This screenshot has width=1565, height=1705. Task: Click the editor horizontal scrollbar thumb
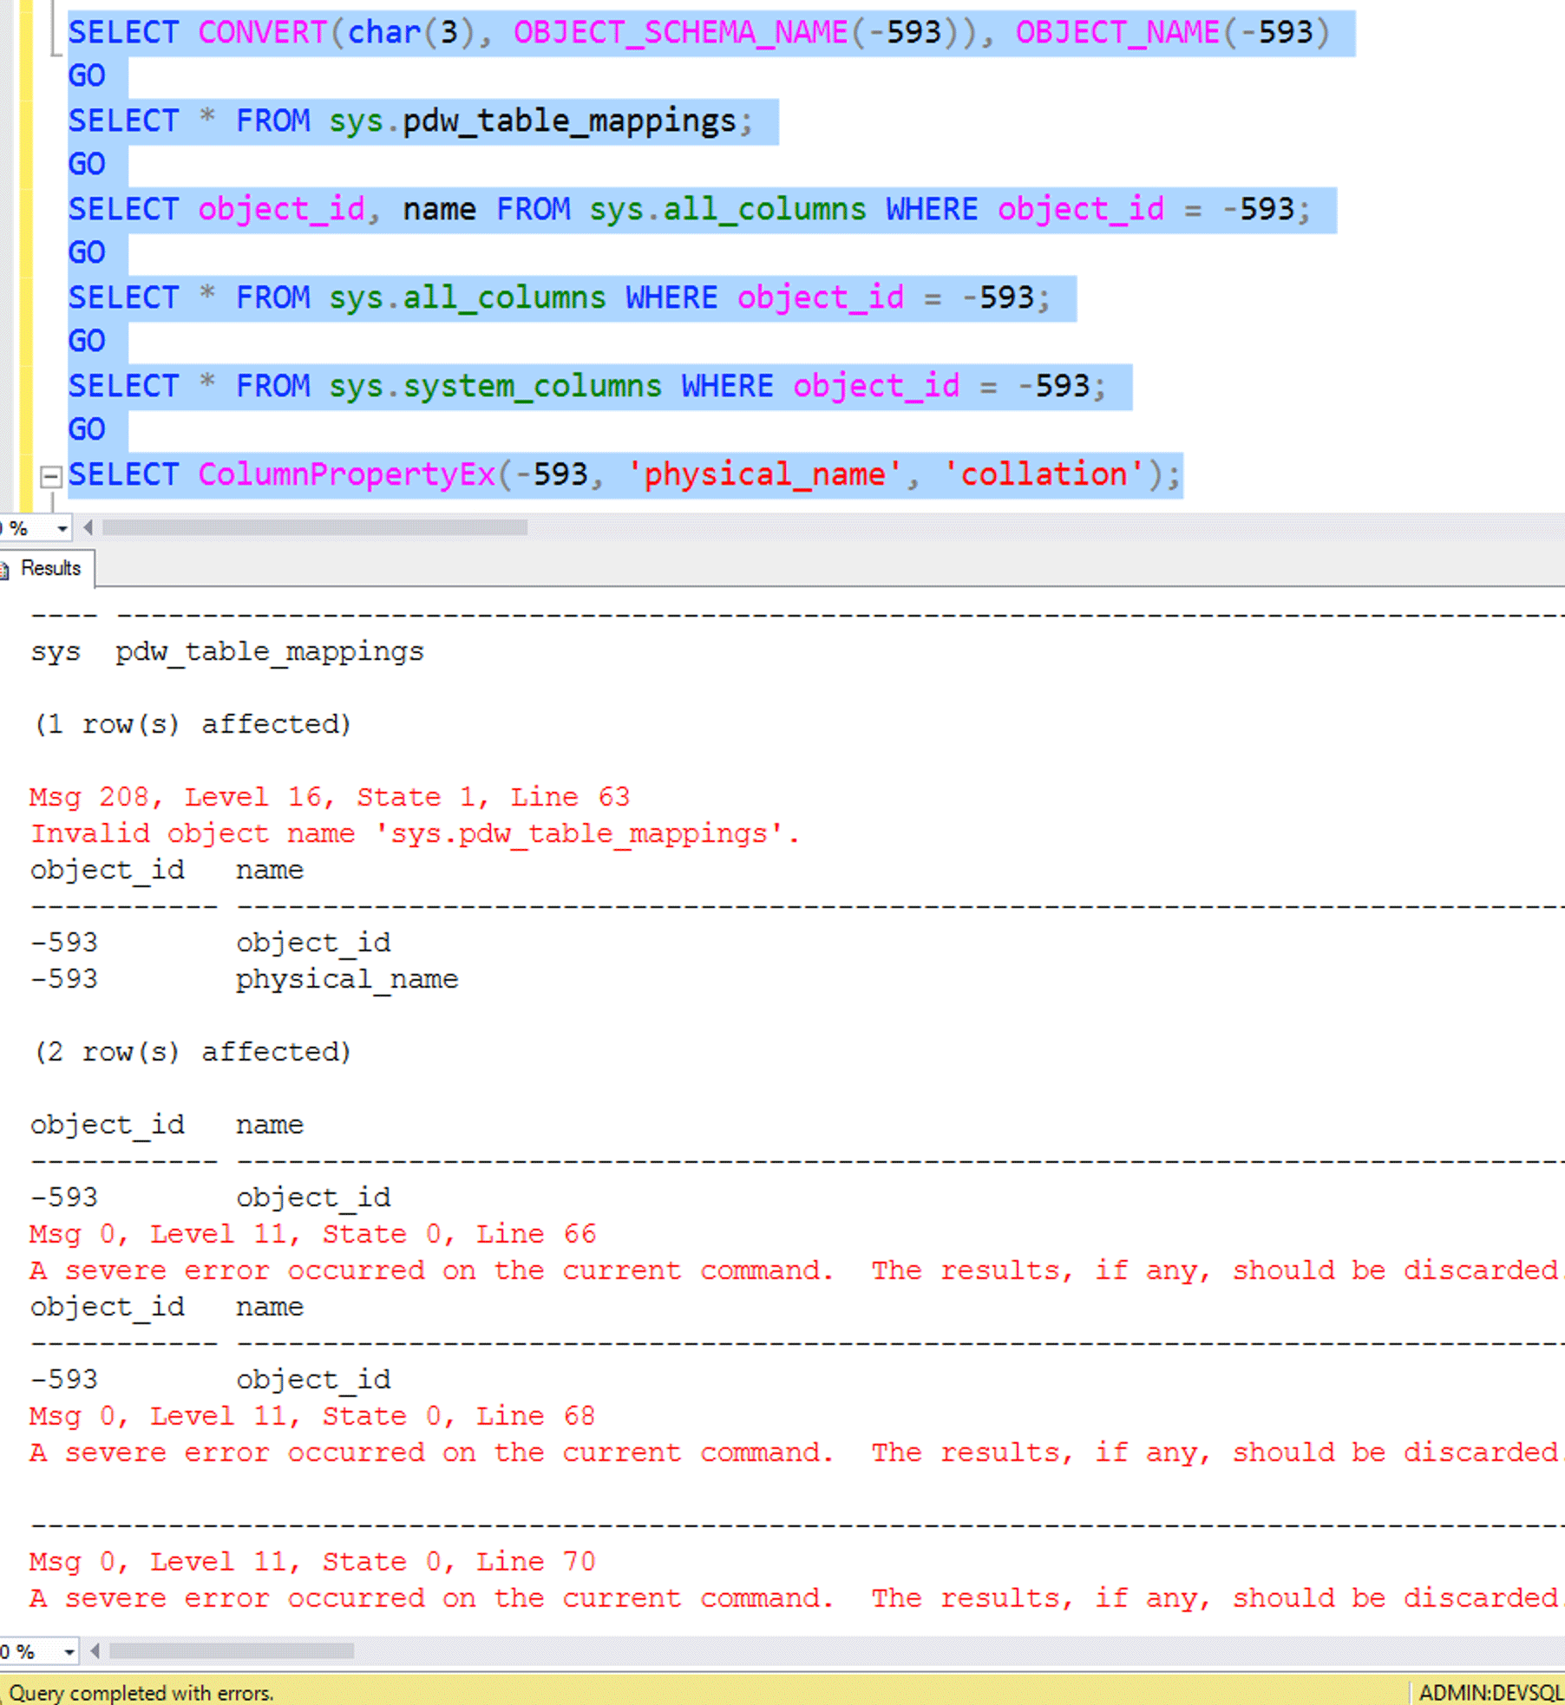coord(315,527)
